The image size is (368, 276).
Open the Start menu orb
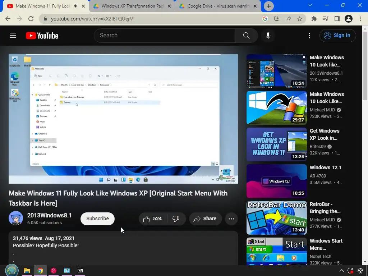click(12, 270)
